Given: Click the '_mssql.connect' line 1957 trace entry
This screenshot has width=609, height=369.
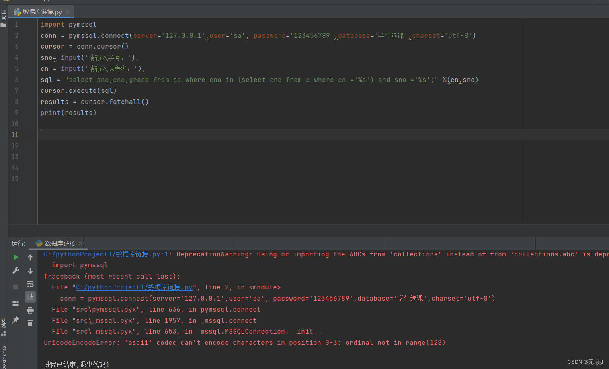Looking at the screenshot, I should click(x=154, y=320).
